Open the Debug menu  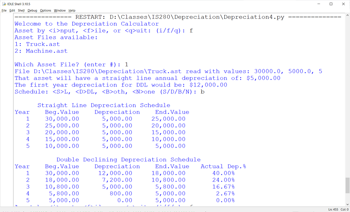(x=32, y=10)
